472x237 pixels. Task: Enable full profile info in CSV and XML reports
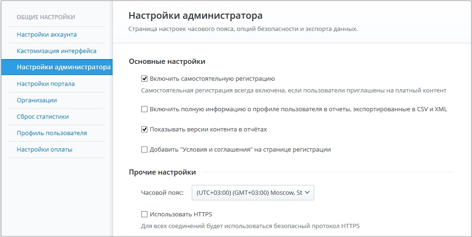[144, 109]
